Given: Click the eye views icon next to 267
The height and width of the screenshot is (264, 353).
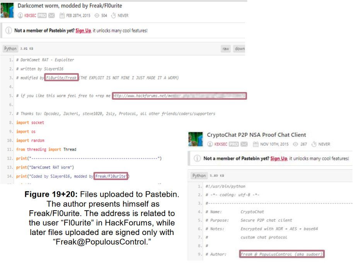Looking at the screenshot, I should point(295,144).
